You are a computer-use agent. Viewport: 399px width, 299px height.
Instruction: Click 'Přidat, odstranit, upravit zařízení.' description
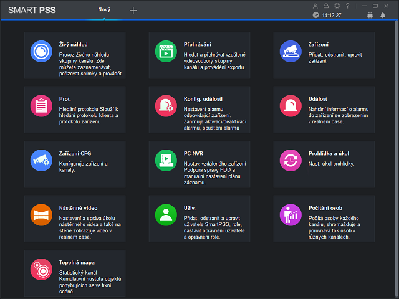click(335, 58)
